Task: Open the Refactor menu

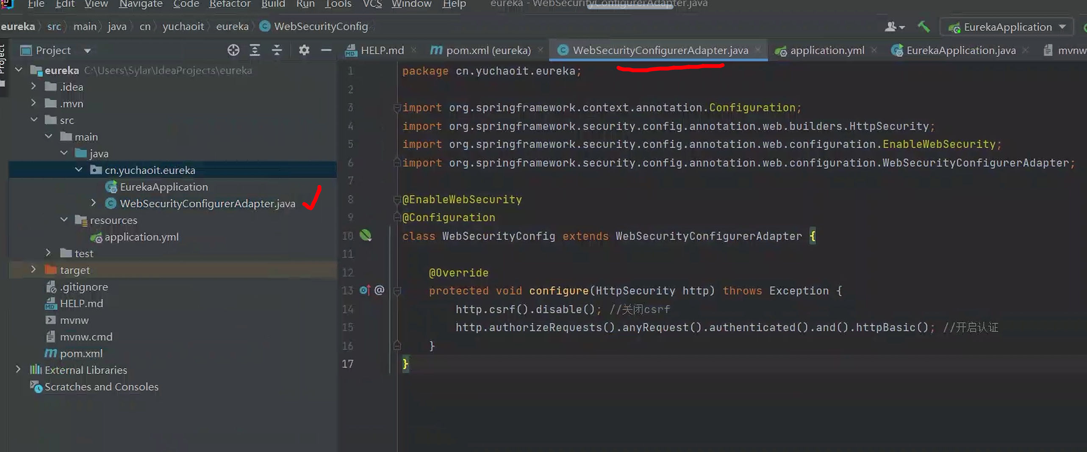Action: click(230, 4)
